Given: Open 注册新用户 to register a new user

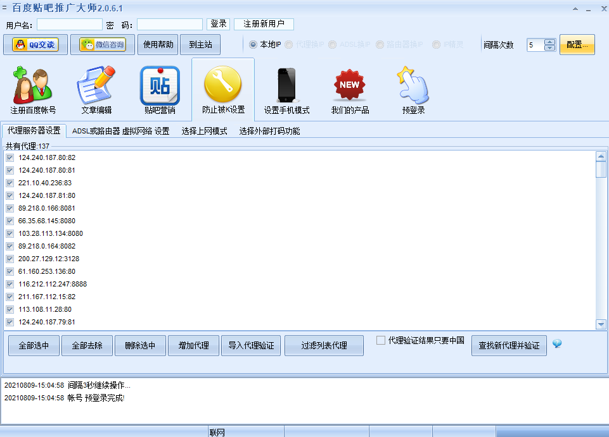Looking at the screenshot, I should 264,24.
